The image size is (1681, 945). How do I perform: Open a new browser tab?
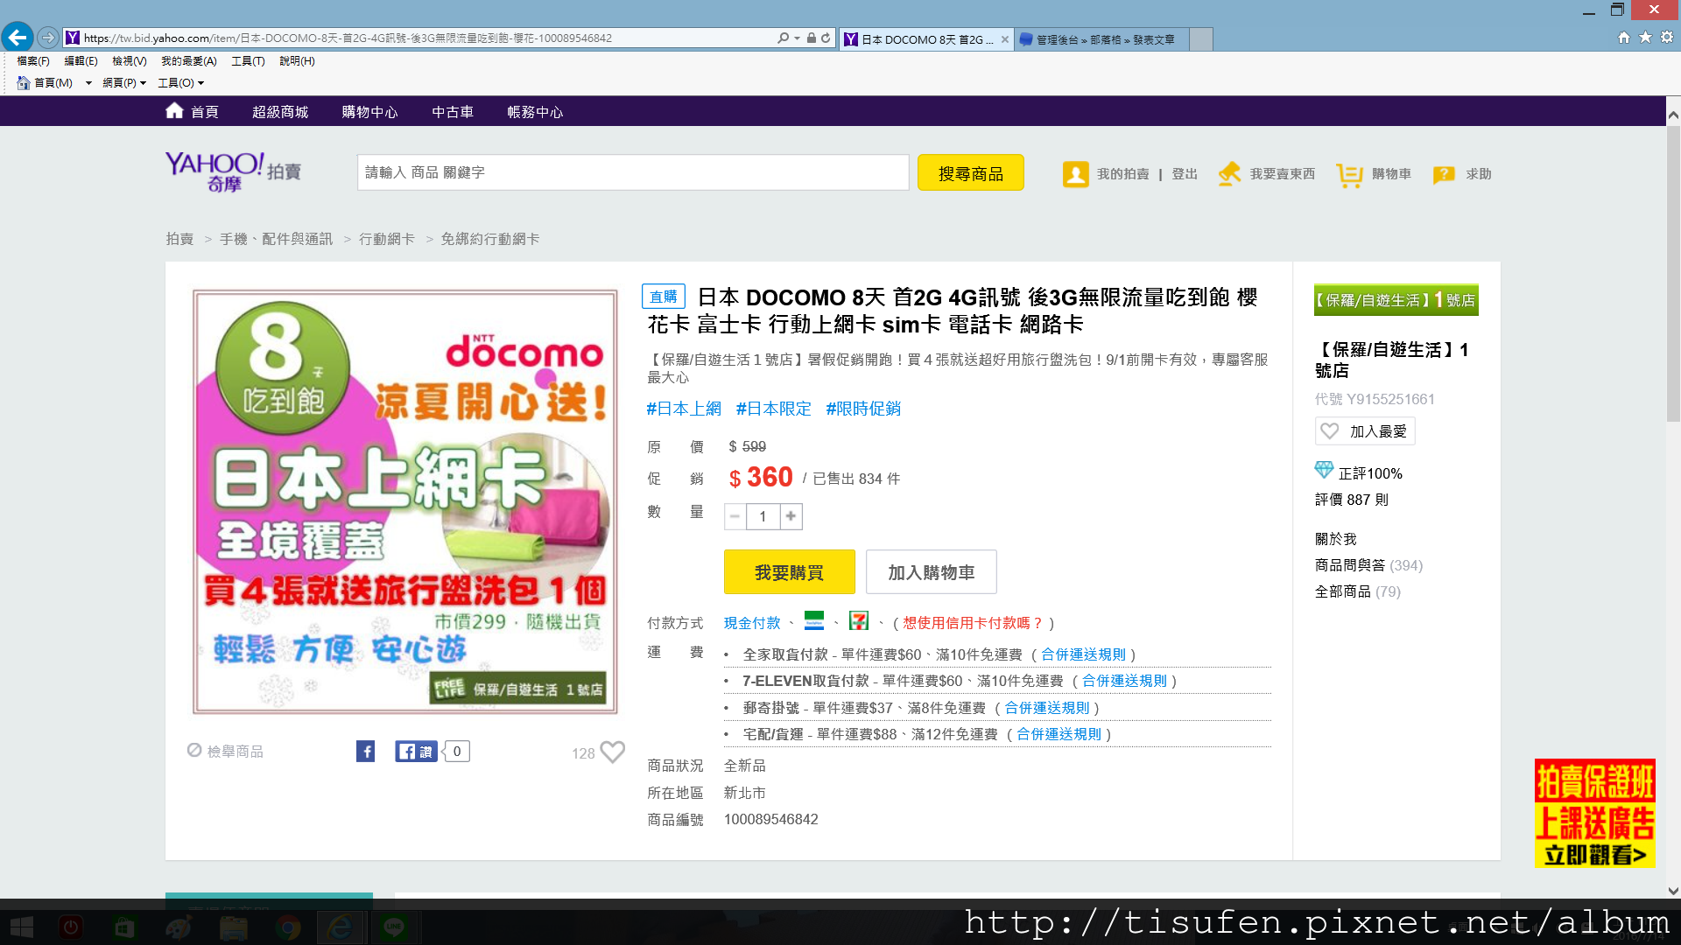1201,39
